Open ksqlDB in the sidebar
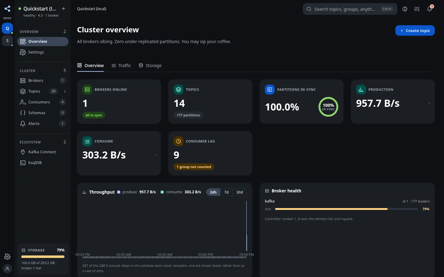444x277 pixels. (43, 163)
